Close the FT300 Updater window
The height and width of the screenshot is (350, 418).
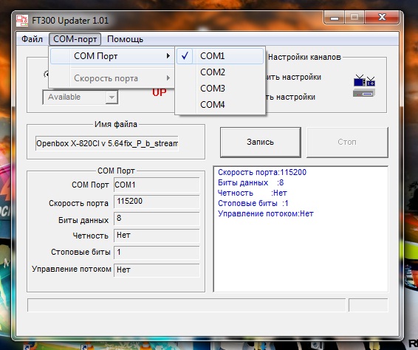(382, 18)
